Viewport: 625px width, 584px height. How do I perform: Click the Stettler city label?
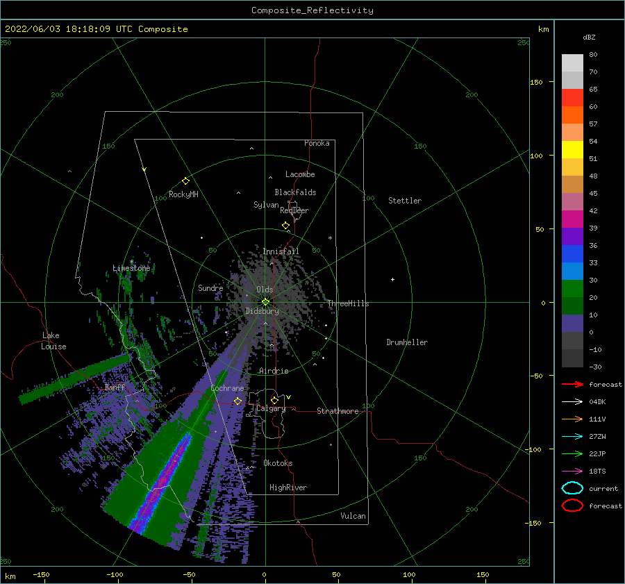tap(405, 201)
